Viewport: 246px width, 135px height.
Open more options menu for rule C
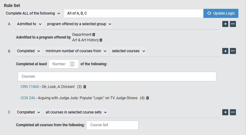click(x=233, y=112)
